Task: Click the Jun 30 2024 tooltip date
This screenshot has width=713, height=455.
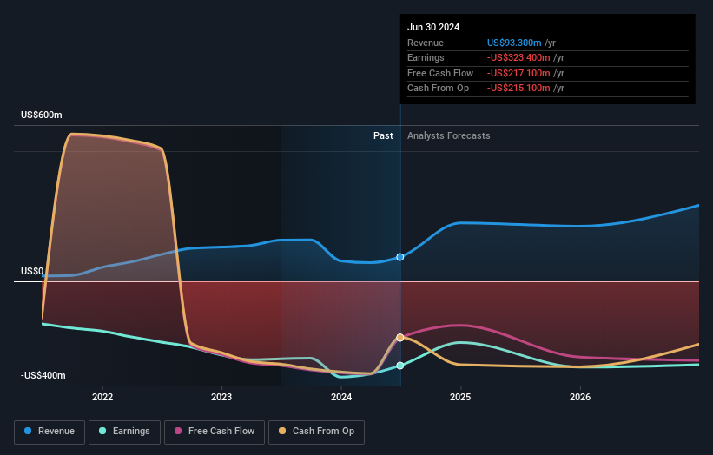Action: 433,27
